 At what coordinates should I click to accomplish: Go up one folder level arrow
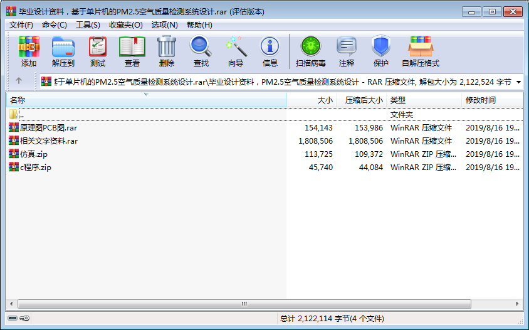pos(19,81)
